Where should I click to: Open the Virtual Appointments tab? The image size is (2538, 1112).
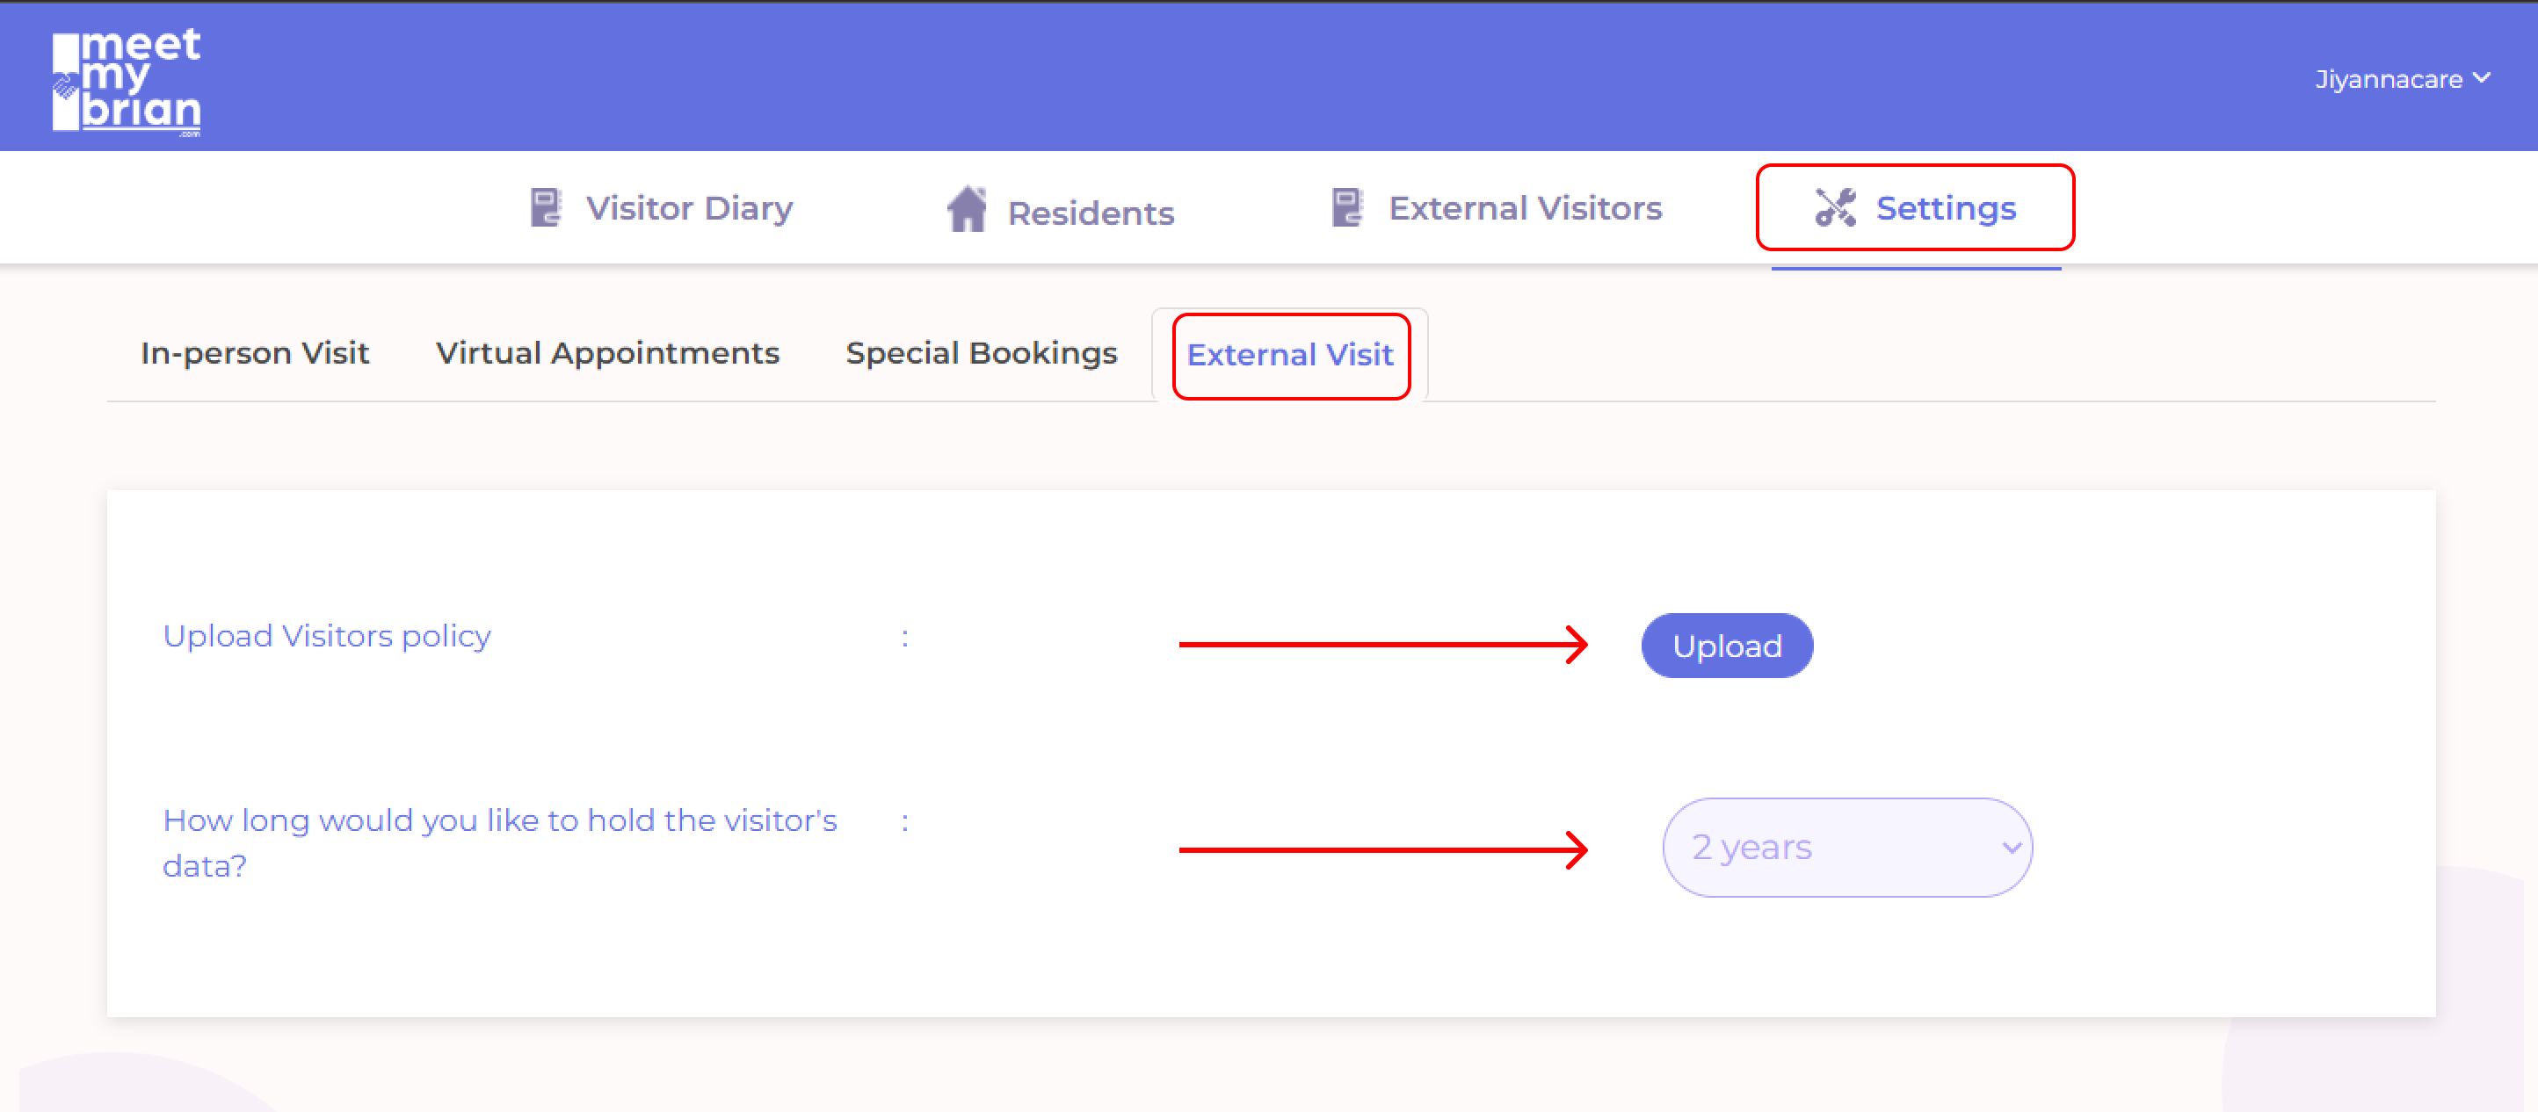608,352
